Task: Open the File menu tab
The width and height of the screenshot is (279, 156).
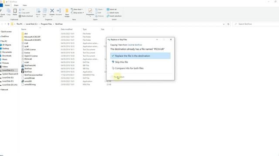Action: pos(1,5)
